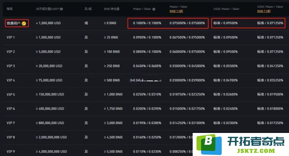Click the 0.0900% / 0.1000% fee cell

[147, 37]
